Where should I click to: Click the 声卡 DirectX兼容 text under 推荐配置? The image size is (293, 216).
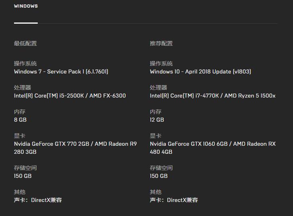point(174,200)
